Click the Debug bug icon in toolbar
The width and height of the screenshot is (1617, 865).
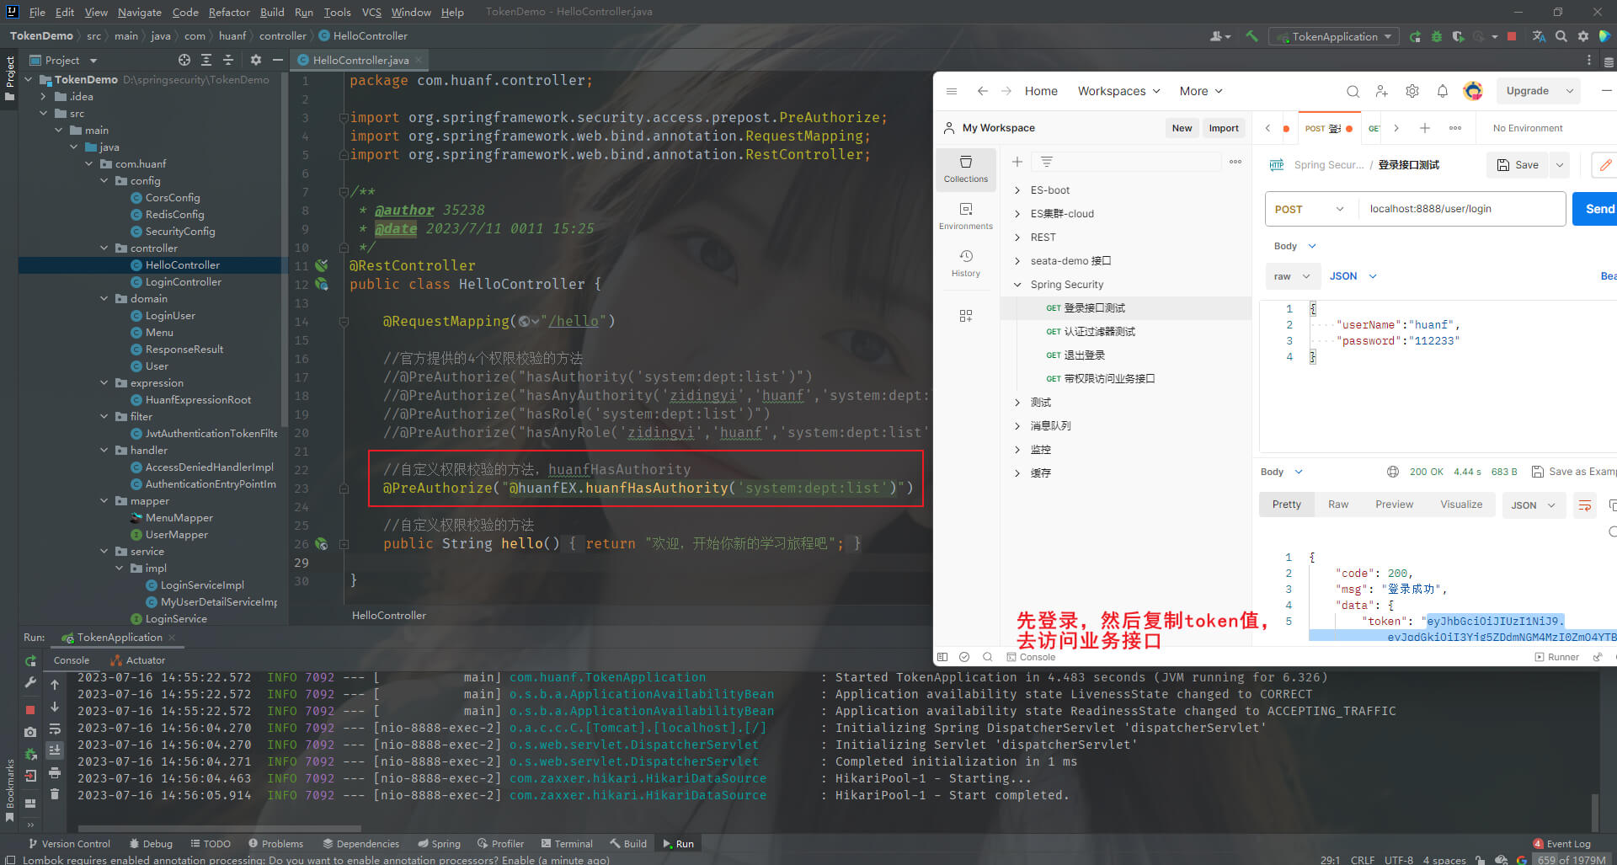tap(1437, 36)
